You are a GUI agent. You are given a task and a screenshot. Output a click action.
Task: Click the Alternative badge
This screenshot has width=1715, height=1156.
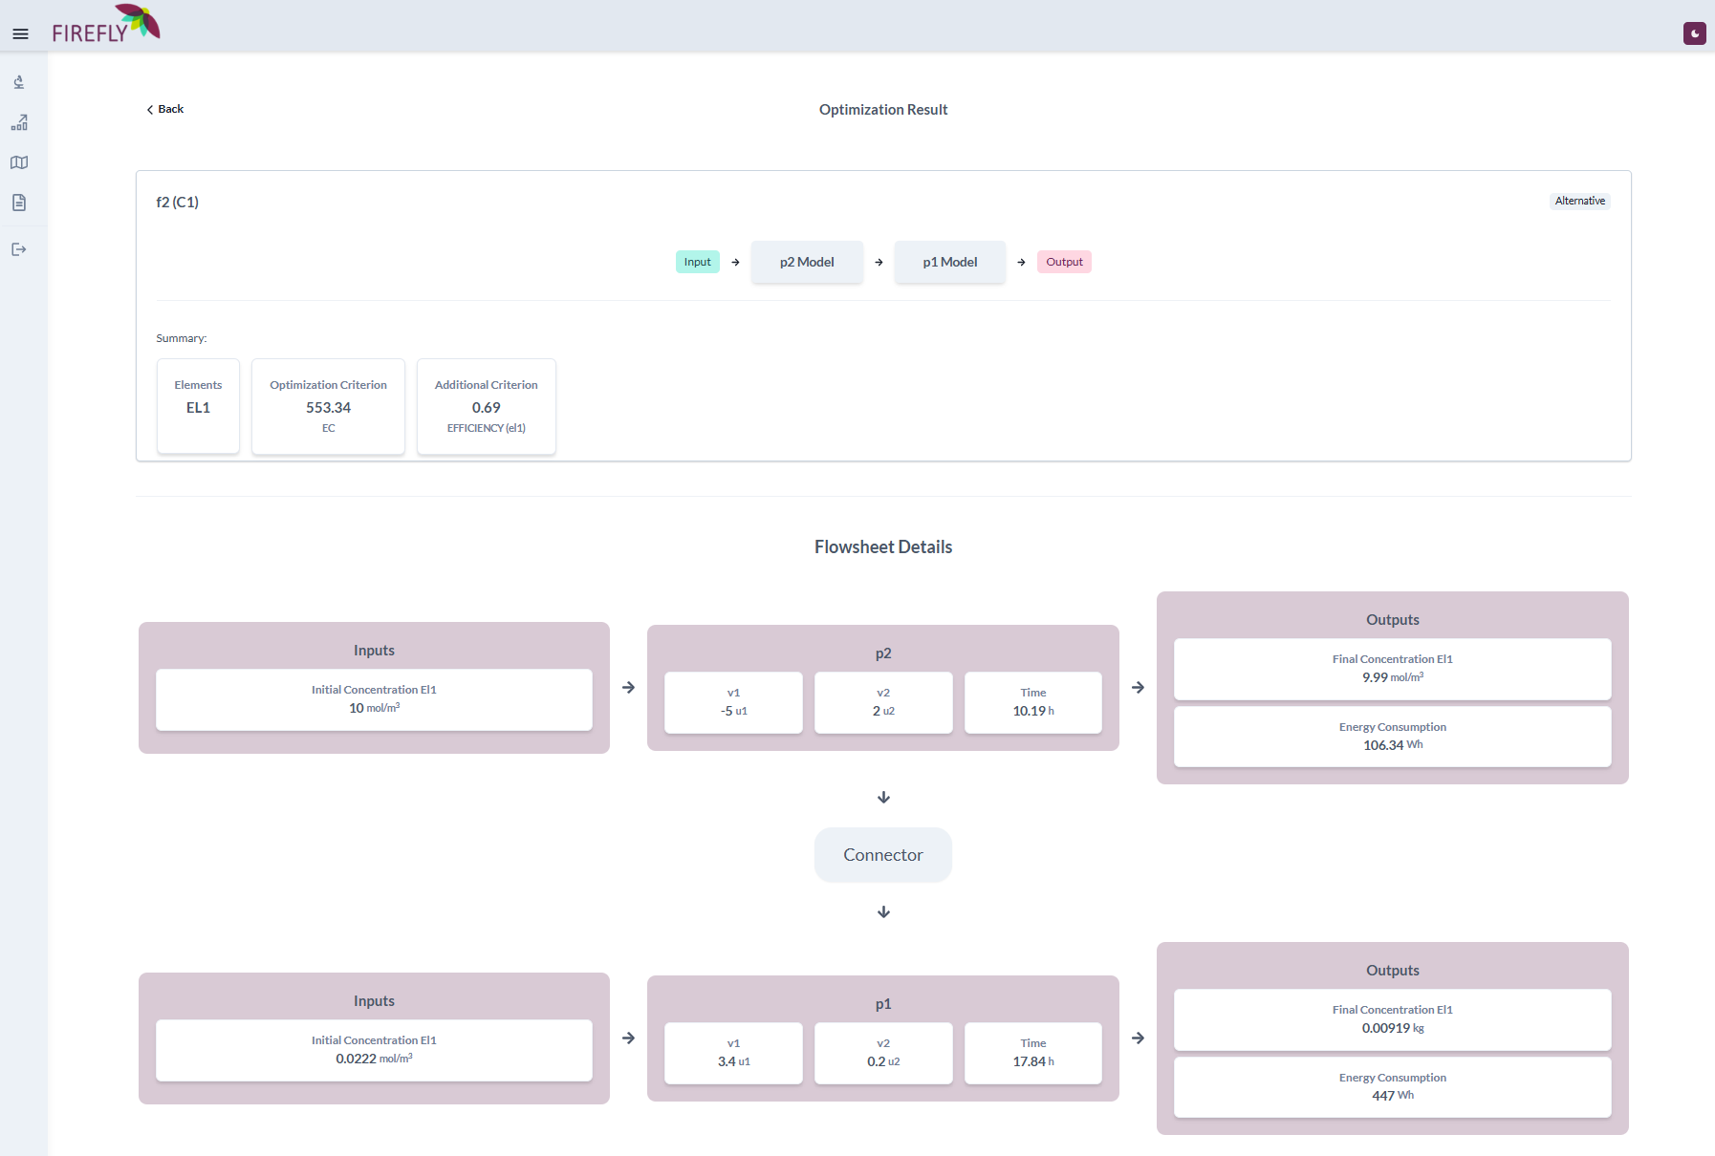(x=1579, y=201)
